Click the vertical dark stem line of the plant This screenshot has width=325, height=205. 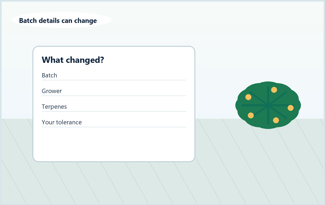pos(268,94)
